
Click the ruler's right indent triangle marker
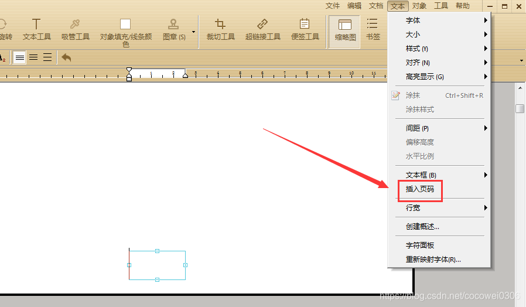point(185,76)
